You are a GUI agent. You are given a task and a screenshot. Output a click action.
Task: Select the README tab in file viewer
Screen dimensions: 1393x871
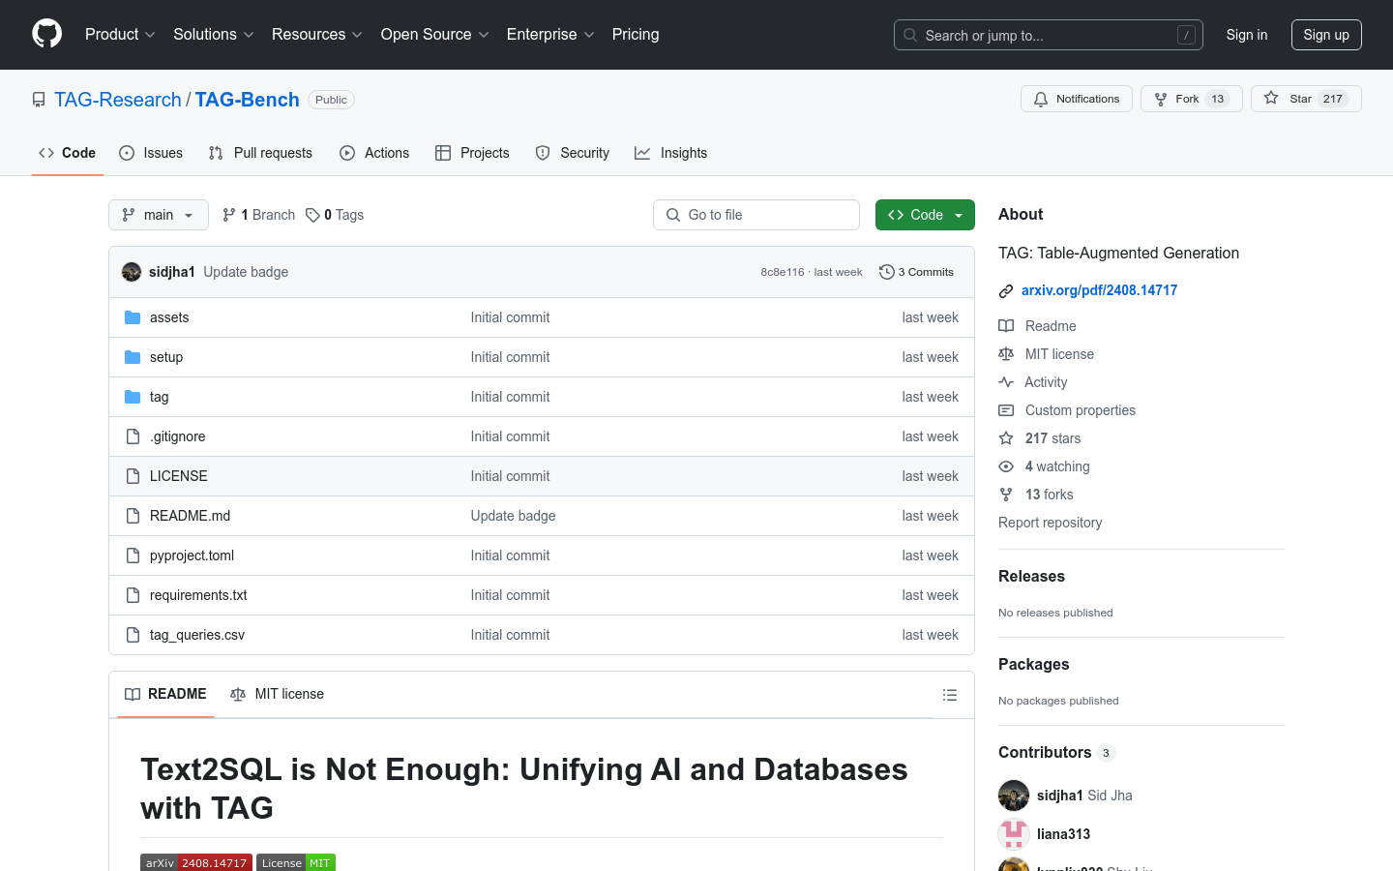coord(165,694)
